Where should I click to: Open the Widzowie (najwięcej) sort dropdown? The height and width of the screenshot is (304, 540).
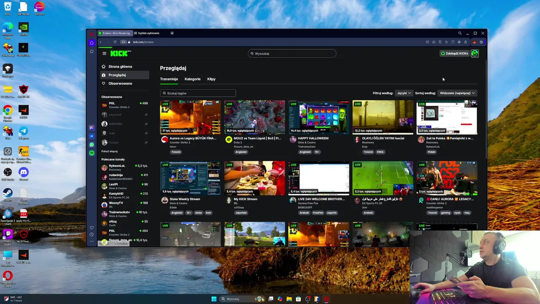pos(457,93)
